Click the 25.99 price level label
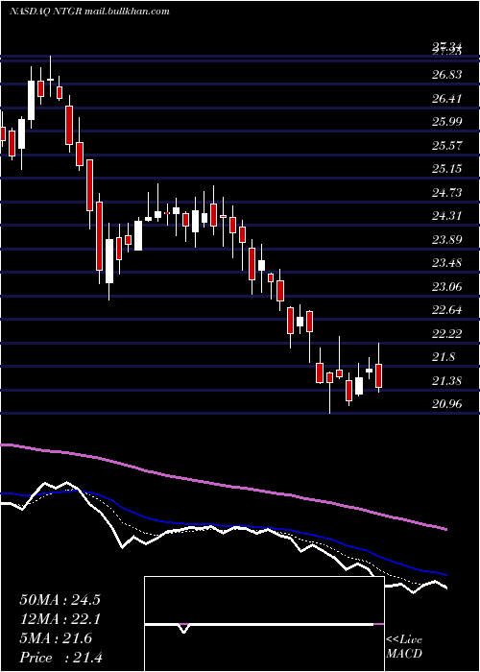Viewport: 480px width, 672px height. 447,122
